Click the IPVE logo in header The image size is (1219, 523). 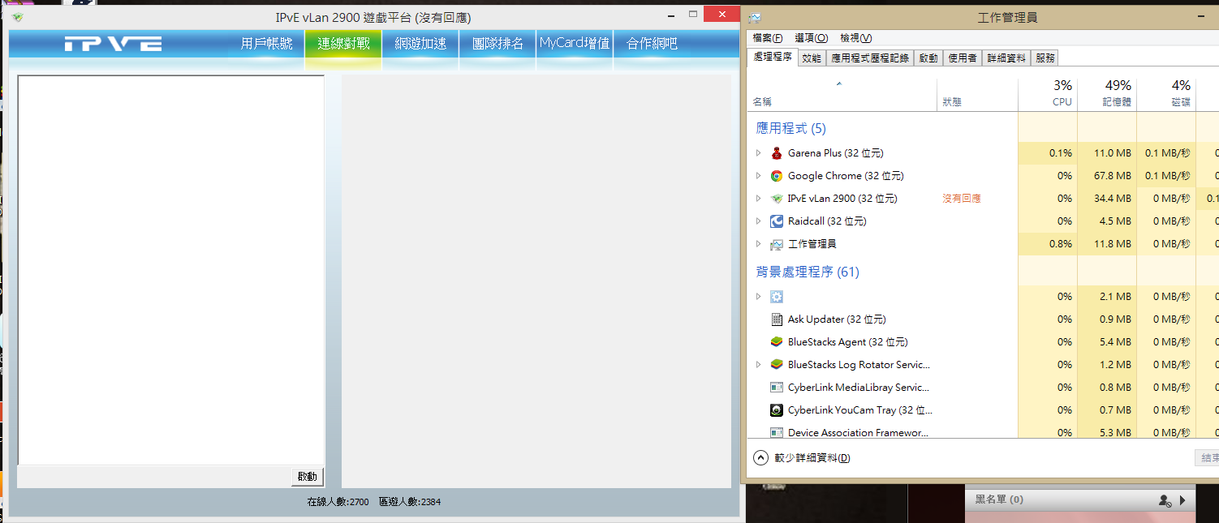click(113, 44)
